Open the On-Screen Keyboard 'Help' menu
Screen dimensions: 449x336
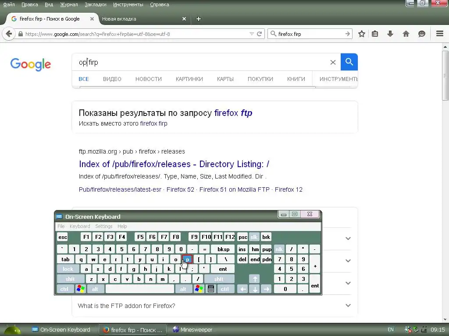pos(122,226)
